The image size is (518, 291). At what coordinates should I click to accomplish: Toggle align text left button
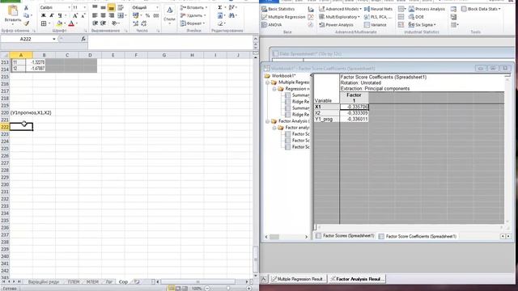tap(95, 15)
